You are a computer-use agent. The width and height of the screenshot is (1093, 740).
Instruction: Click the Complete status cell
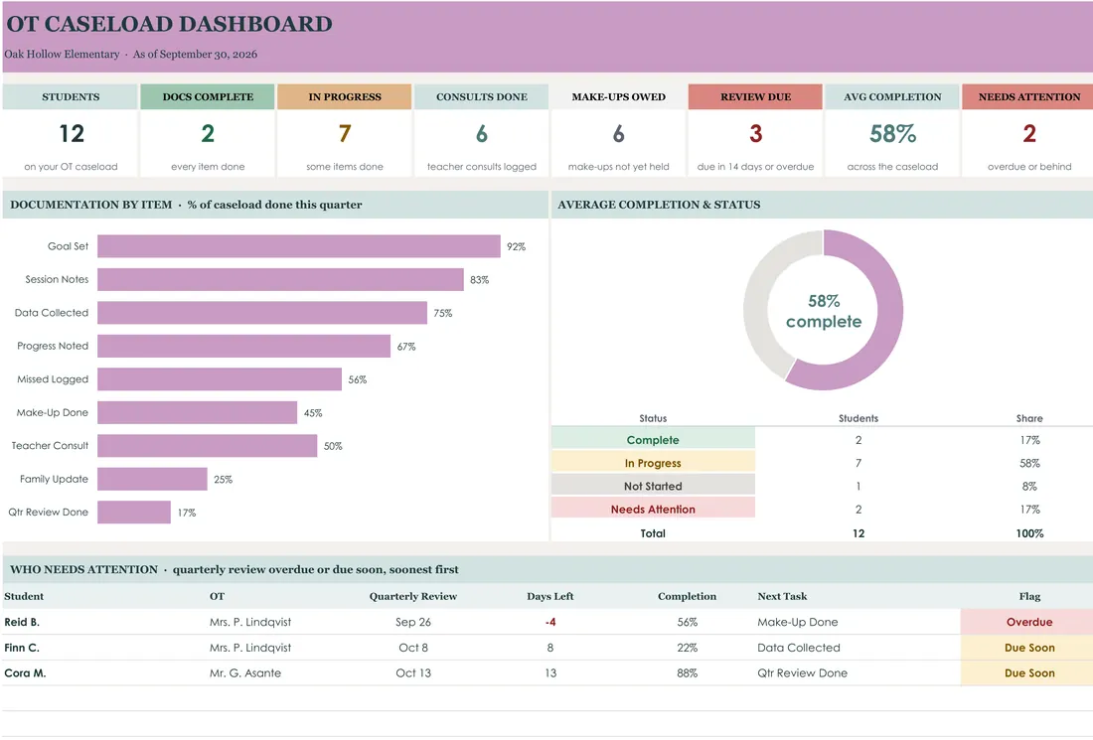pos(653,440)
